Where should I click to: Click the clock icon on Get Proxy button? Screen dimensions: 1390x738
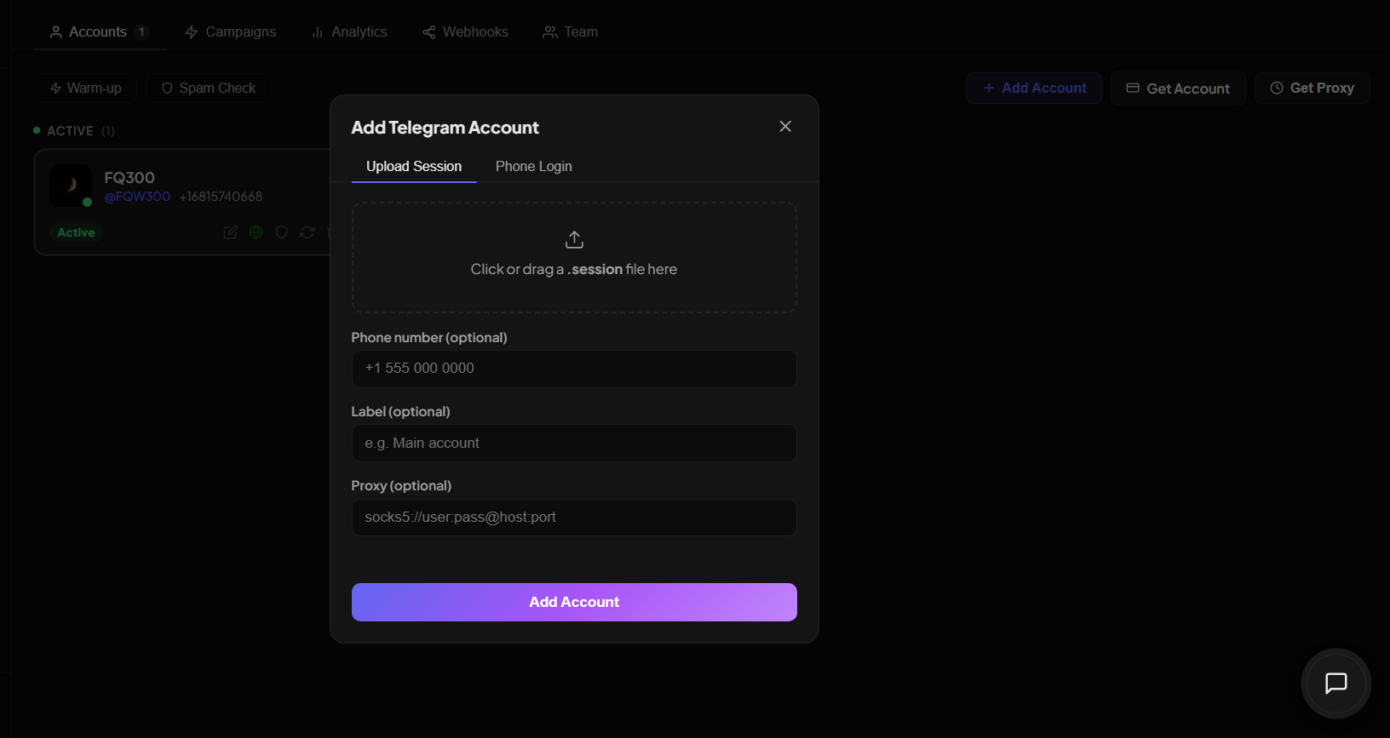(x=1277, y=88)
